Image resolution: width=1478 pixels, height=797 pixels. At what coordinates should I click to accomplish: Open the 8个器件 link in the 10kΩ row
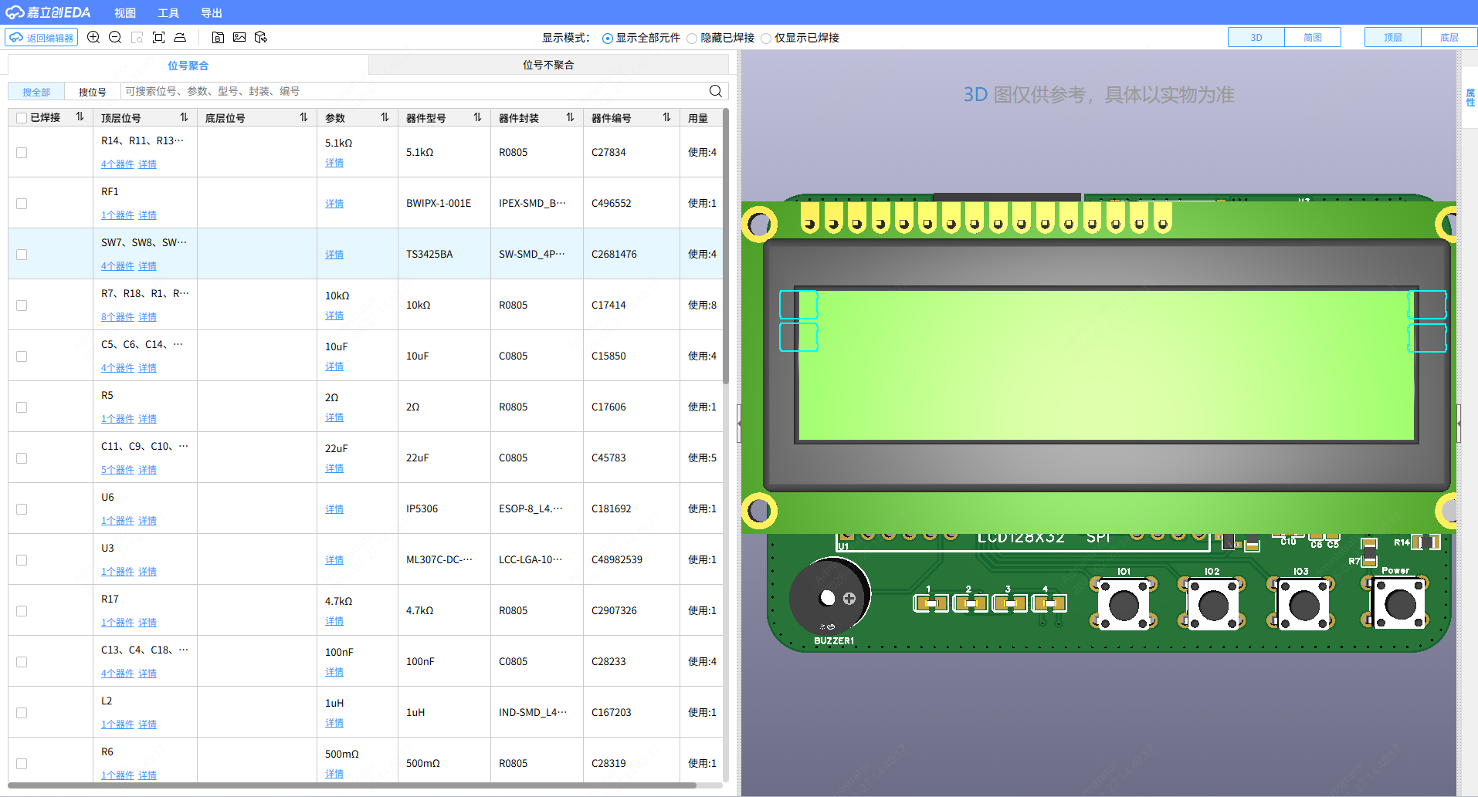[x=117, y=317]
